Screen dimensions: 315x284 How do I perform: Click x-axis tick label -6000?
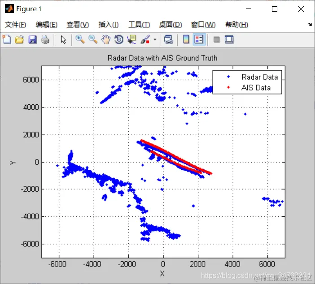[57, 264]
